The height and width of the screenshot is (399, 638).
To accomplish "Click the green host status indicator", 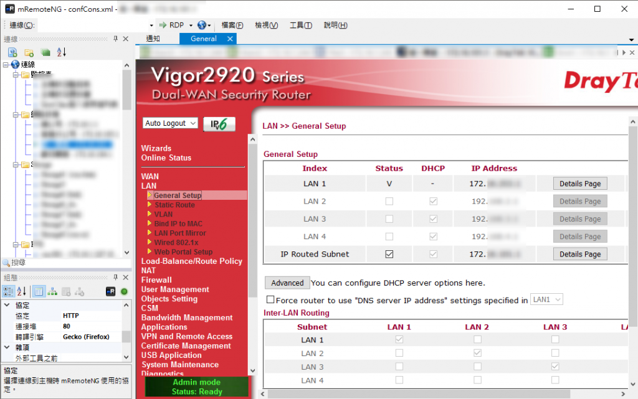I will click(x=124, y=291).
